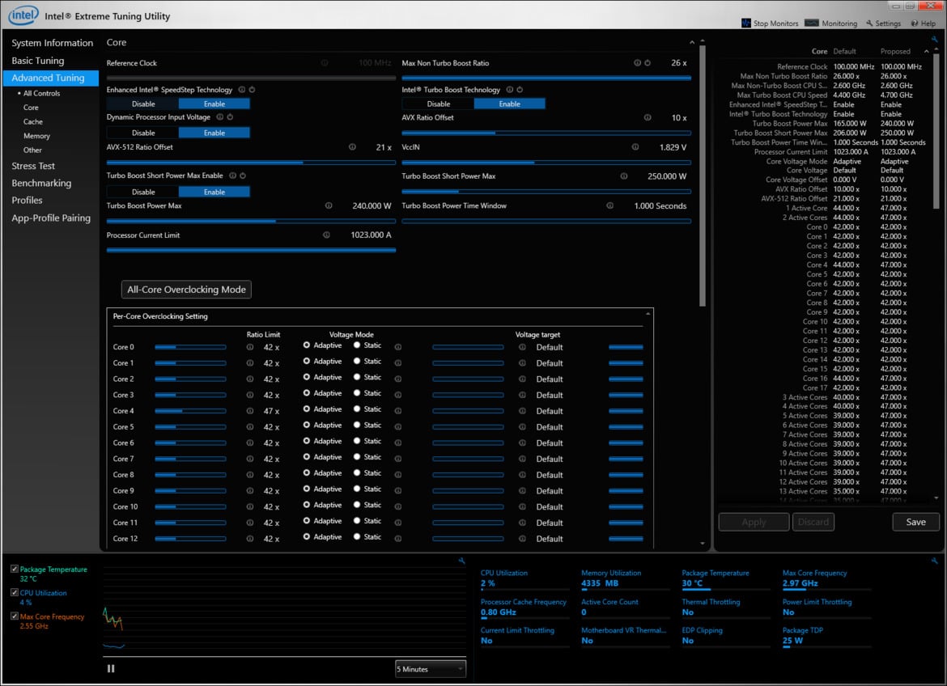
Task: Click the monitor tiles wrench icon
Action: point(934,561)
